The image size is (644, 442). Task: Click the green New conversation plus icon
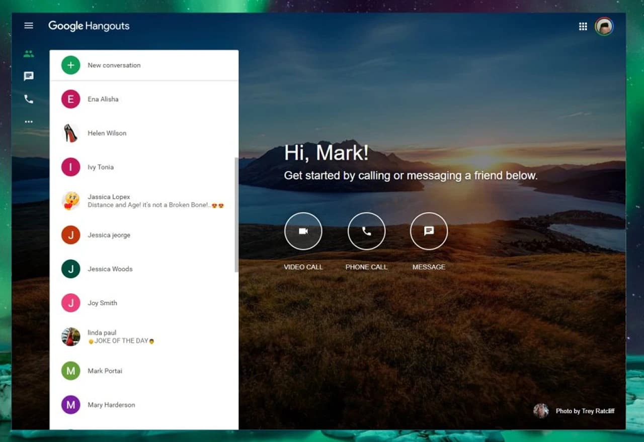70,65
